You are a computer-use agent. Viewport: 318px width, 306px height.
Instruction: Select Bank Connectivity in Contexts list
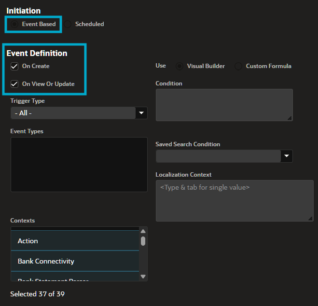click(75, 261)
